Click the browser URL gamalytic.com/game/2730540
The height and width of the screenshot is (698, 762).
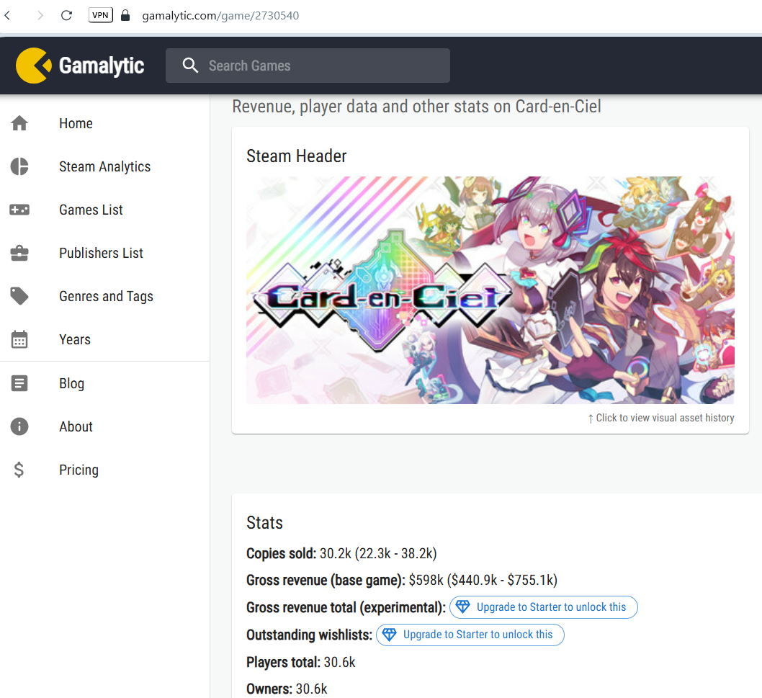coord(220,16)
